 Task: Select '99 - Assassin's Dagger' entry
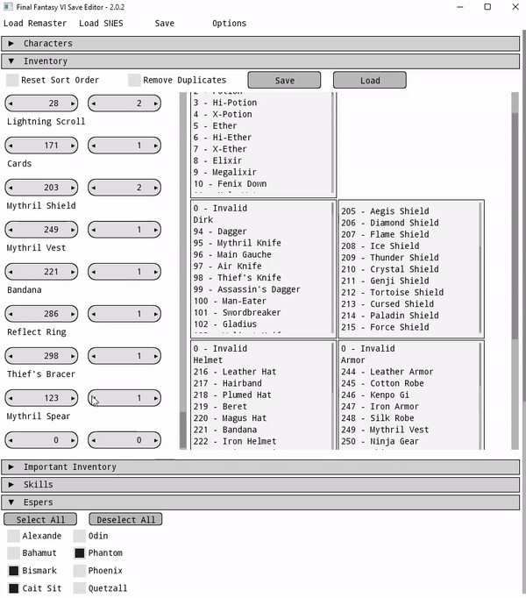pyautogui.click(x=247, y=289)
